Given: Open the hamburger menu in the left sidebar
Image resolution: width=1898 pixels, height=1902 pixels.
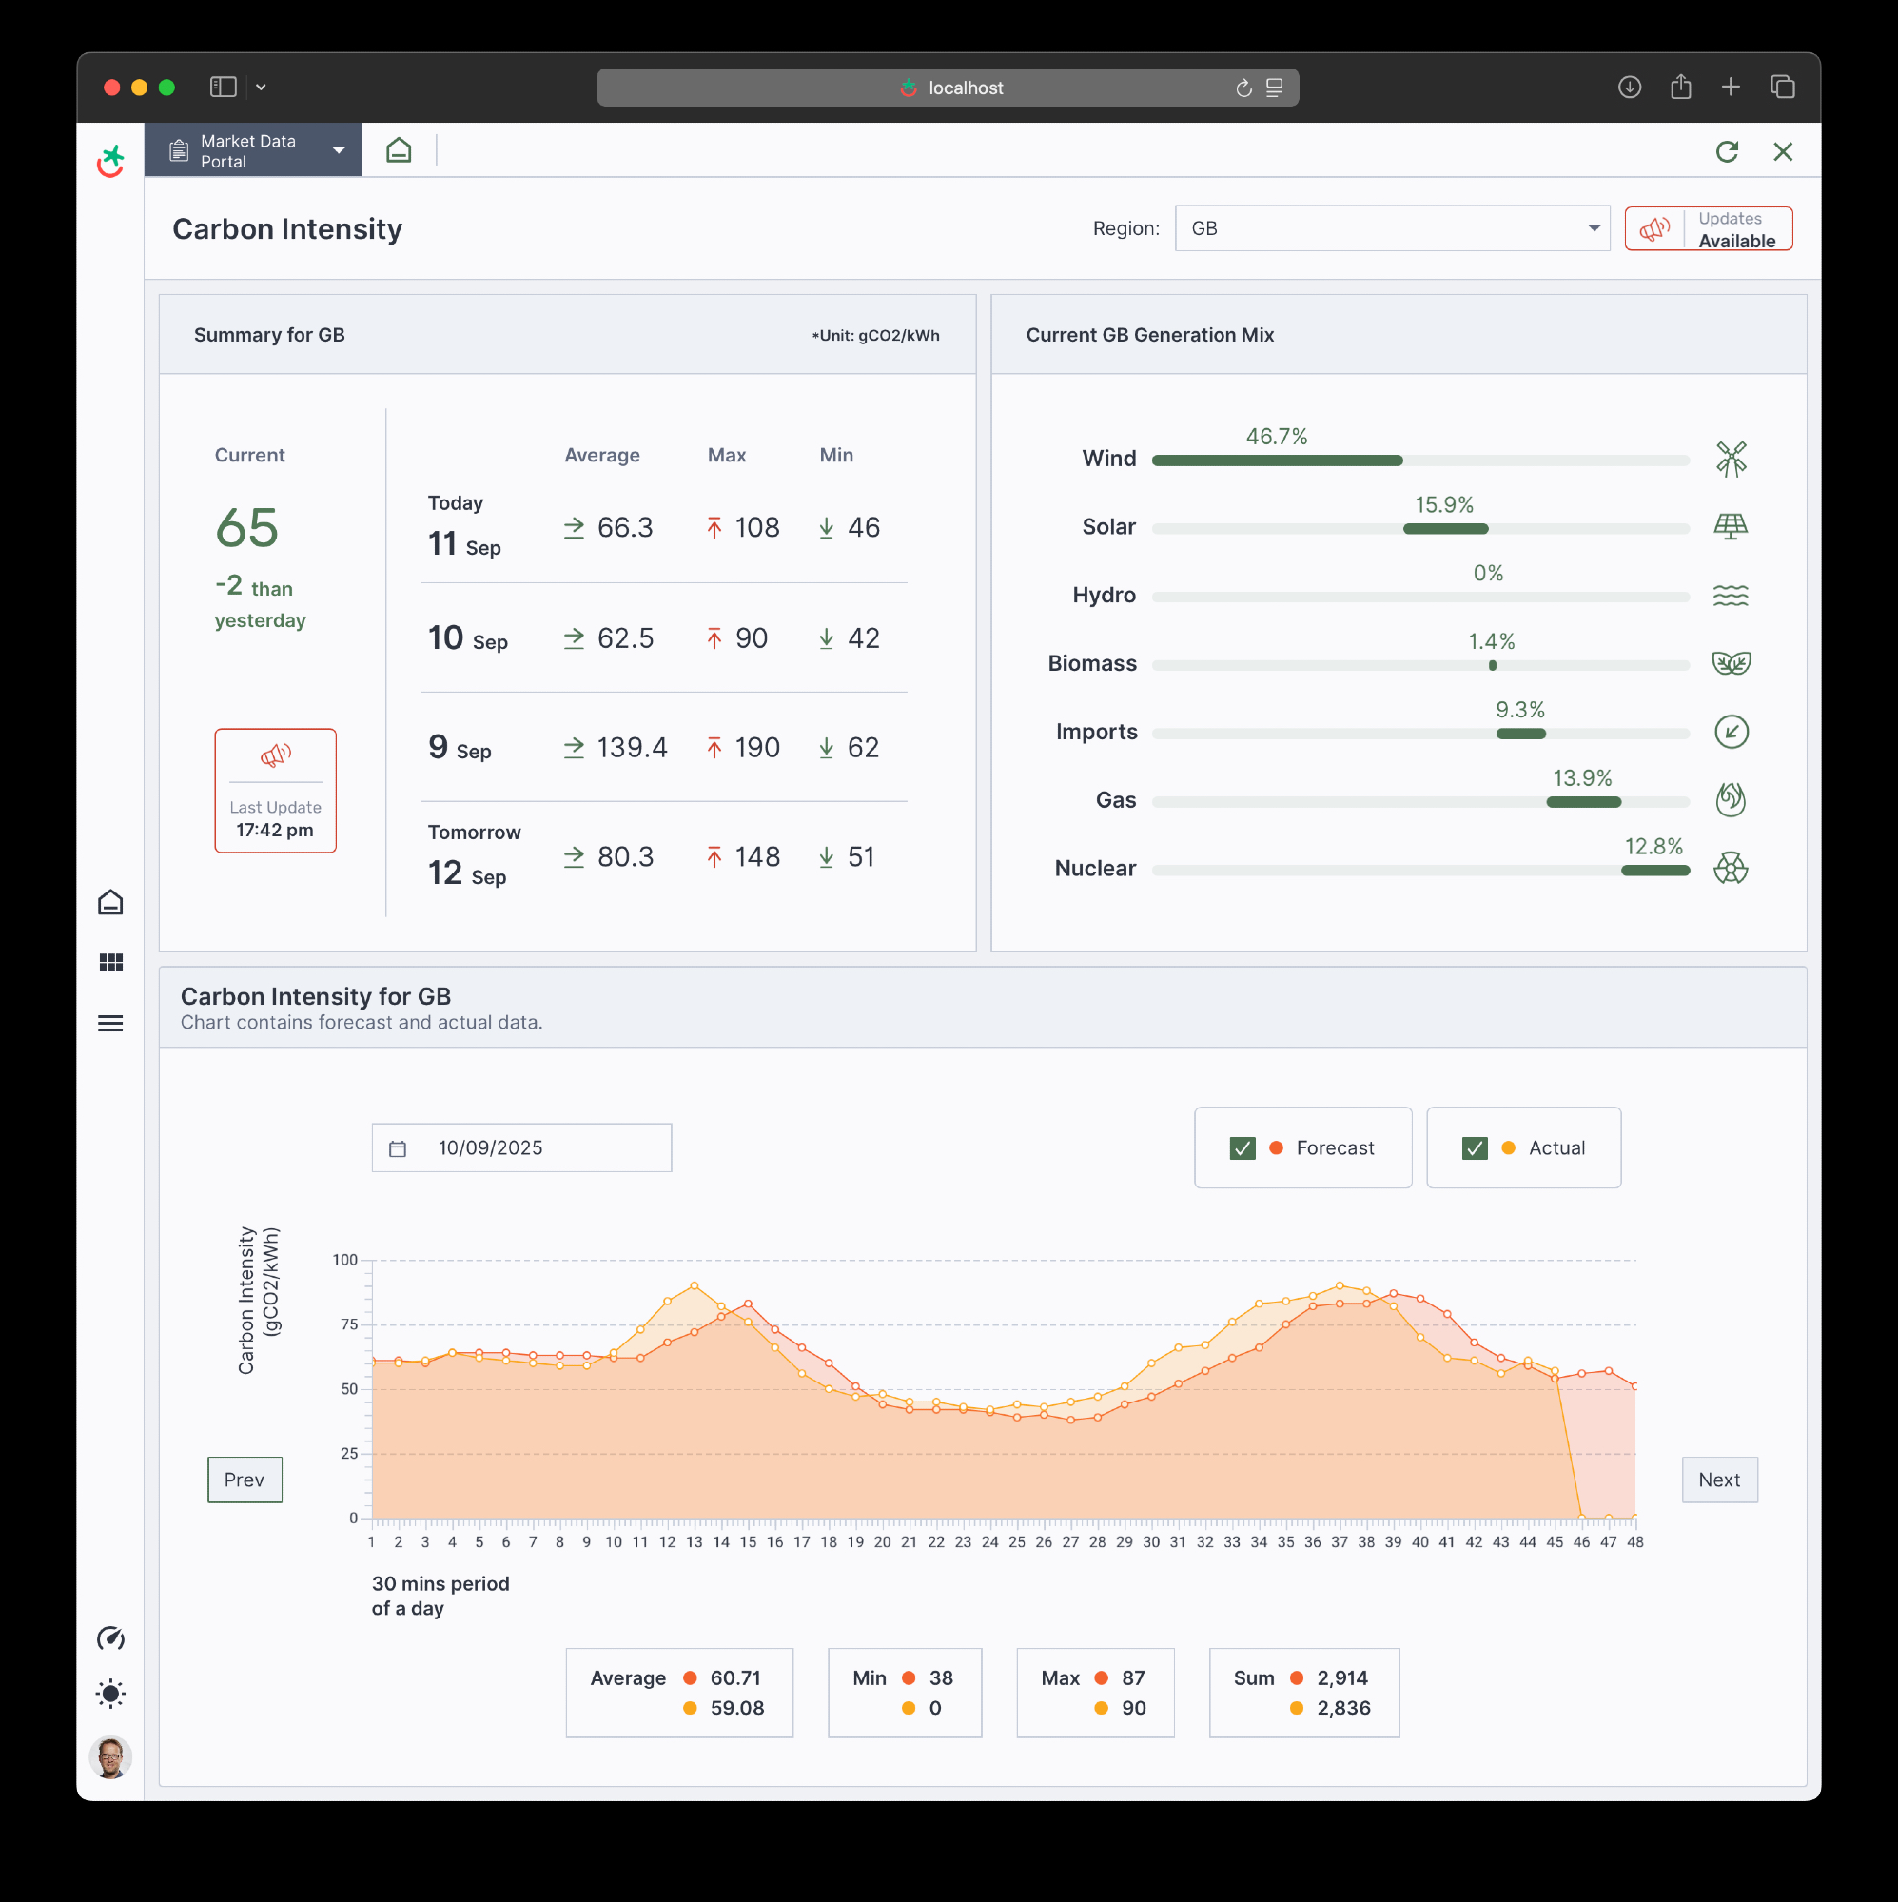Looking at the screenshot, I should pyautogui.click(x=110, y=1024).
